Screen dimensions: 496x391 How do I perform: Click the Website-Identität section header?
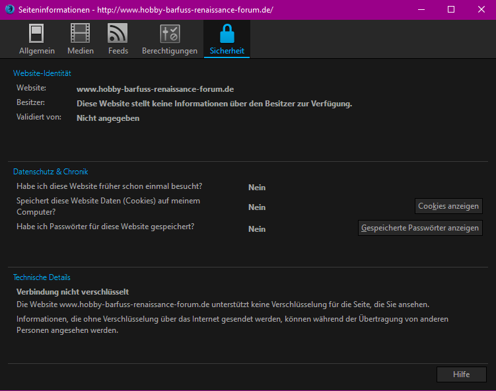(42, 73)
